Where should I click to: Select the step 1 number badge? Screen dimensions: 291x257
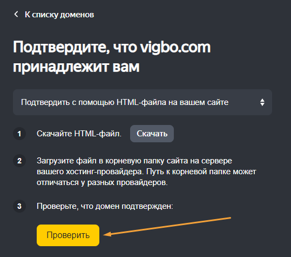(19, 134)
